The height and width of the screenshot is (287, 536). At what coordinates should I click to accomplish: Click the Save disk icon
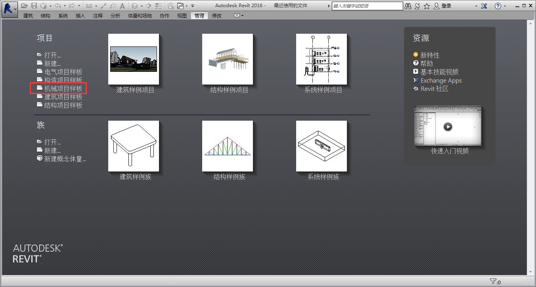(34, 6)
